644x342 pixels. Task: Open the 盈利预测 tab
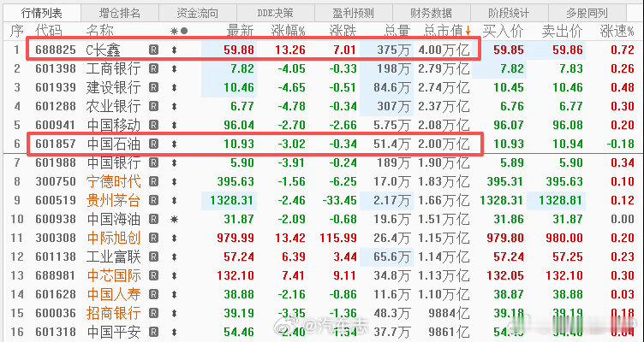click(x=353, y=13)
